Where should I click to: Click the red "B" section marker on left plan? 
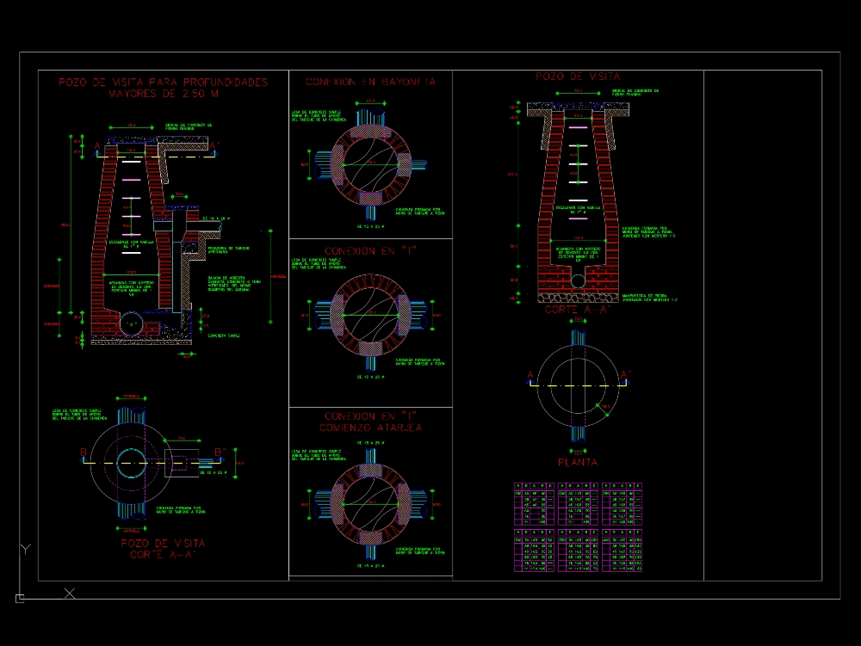pos(84,451)
